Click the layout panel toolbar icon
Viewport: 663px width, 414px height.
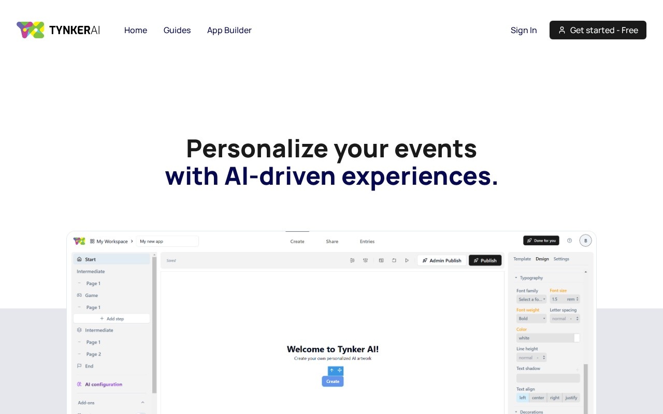[381, 260]
